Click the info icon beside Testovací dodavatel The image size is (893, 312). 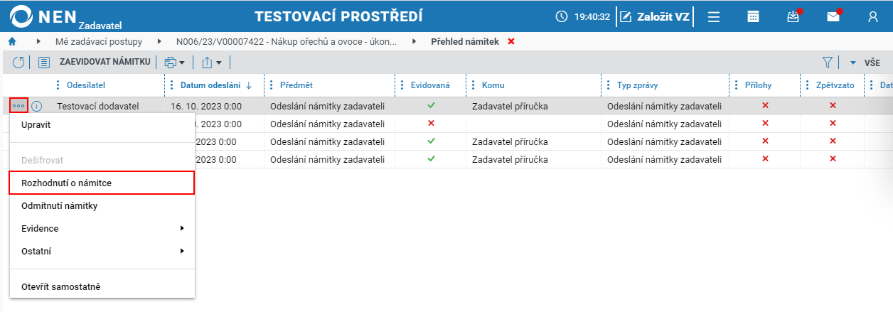(37, 107)
